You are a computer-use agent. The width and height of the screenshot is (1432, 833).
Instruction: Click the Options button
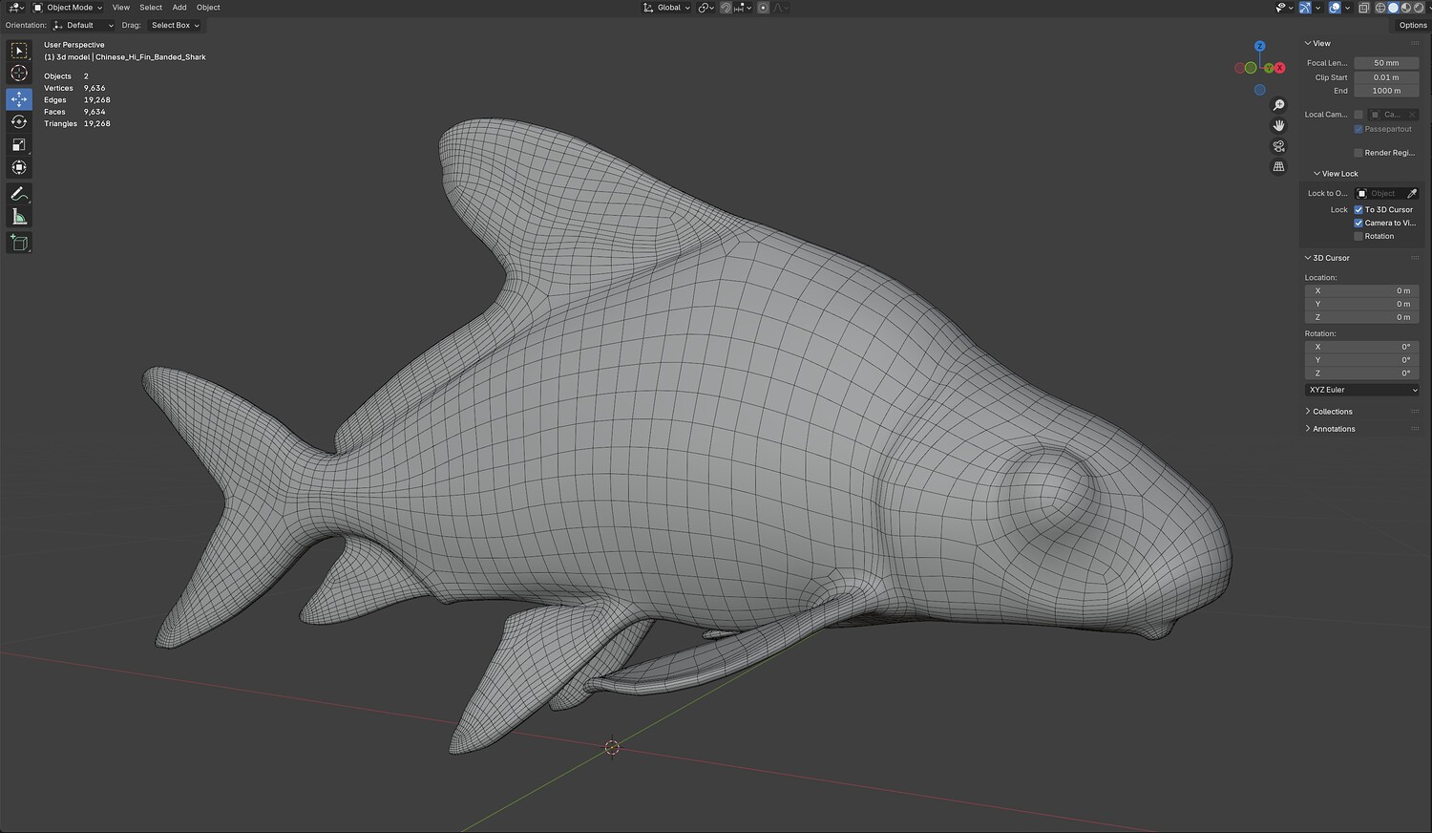tap(1412, 26)
